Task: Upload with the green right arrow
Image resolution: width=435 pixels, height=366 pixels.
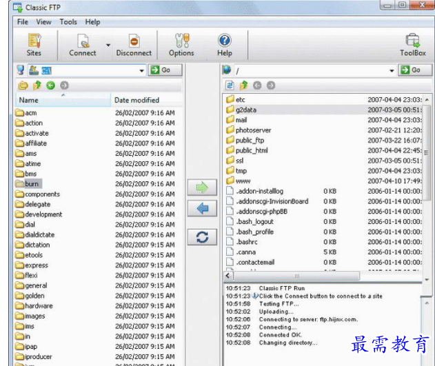Action: pos(202,187)
